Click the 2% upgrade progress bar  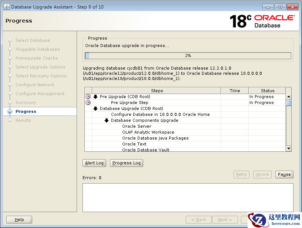click(x=188, y=56)
